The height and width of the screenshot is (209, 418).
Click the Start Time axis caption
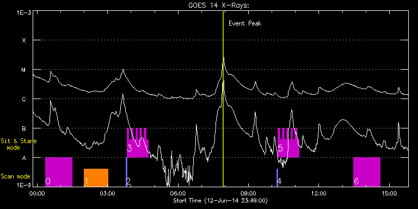pyautogui.click(x=220, y=200)
